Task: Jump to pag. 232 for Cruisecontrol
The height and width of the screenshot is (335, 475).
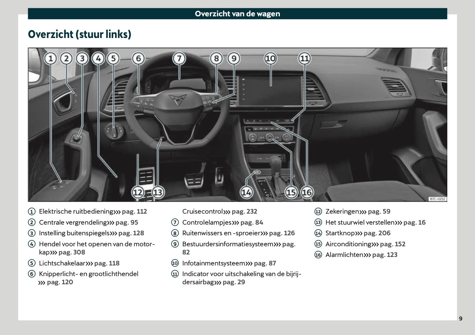Action: point(244,212)
